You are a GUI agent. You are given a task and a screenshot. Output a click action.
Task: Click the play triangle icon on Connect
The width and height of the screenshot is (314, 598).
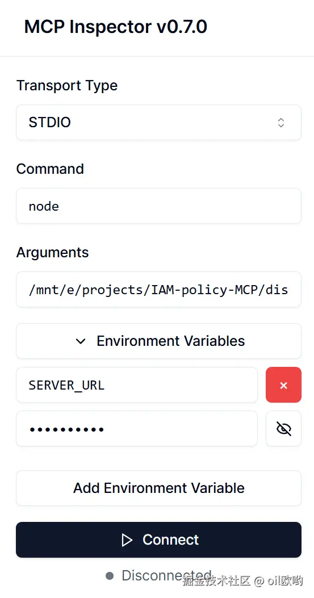[x=127, y=540]
